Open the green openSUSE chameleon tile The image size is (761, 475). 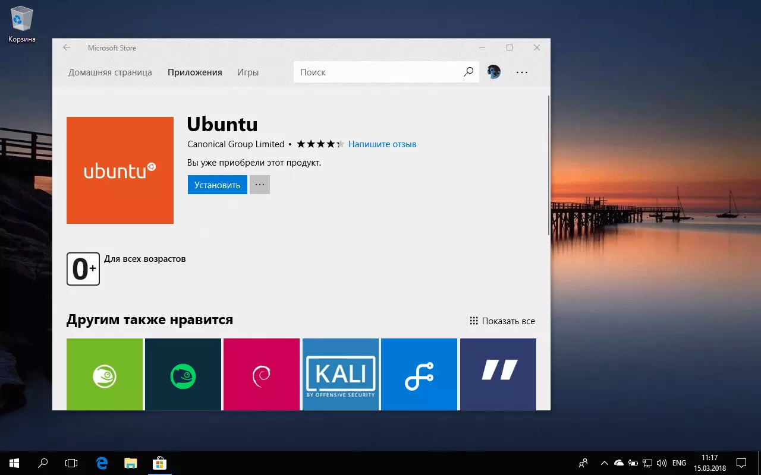(x=105, y=374)
